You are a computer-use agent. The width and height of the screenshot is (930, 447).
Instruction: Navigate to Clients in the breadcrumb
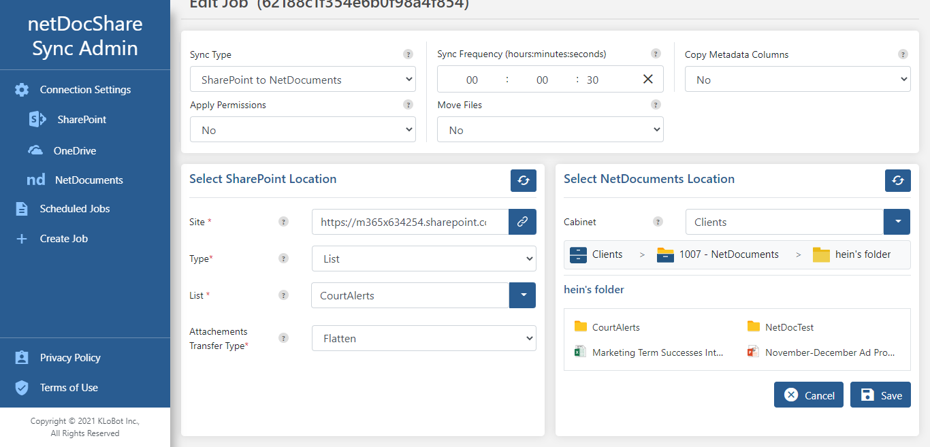pyautogui.click(x=607, y=254)
